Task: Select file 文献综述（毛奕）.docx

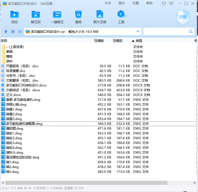Action: click(x=99, y=90)
